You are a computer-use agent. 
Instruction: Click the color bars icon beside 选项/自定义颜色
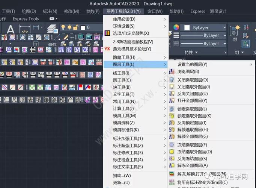[107, 33]
